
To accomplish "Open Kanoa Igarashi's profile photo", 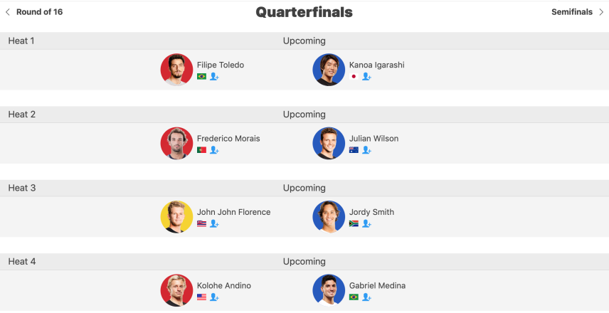I will pos(329,70).
